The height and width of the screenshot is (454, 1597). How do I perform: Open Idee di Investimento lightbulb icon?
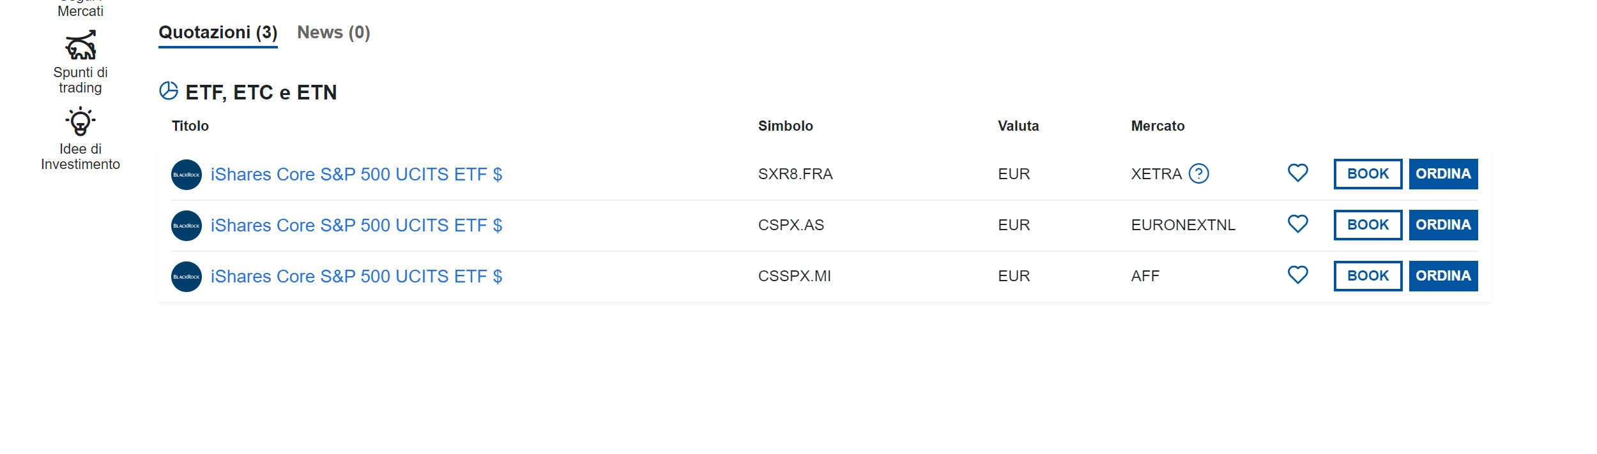pos(80,121)
